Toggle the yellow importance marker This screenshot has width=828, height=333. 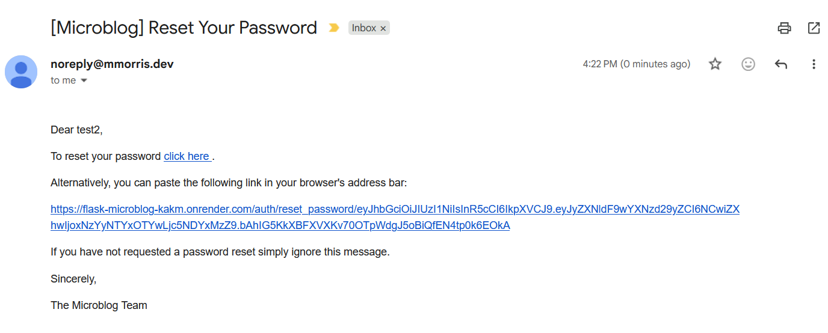click(x=333, y=28)
